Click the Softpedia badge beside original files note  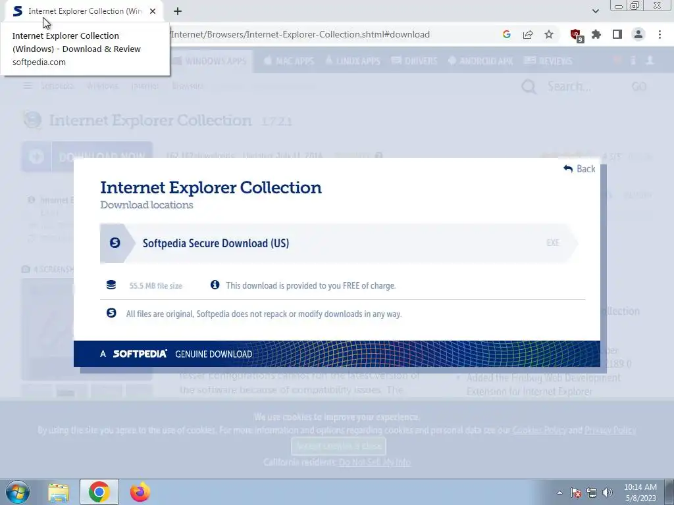click(111, 313)
